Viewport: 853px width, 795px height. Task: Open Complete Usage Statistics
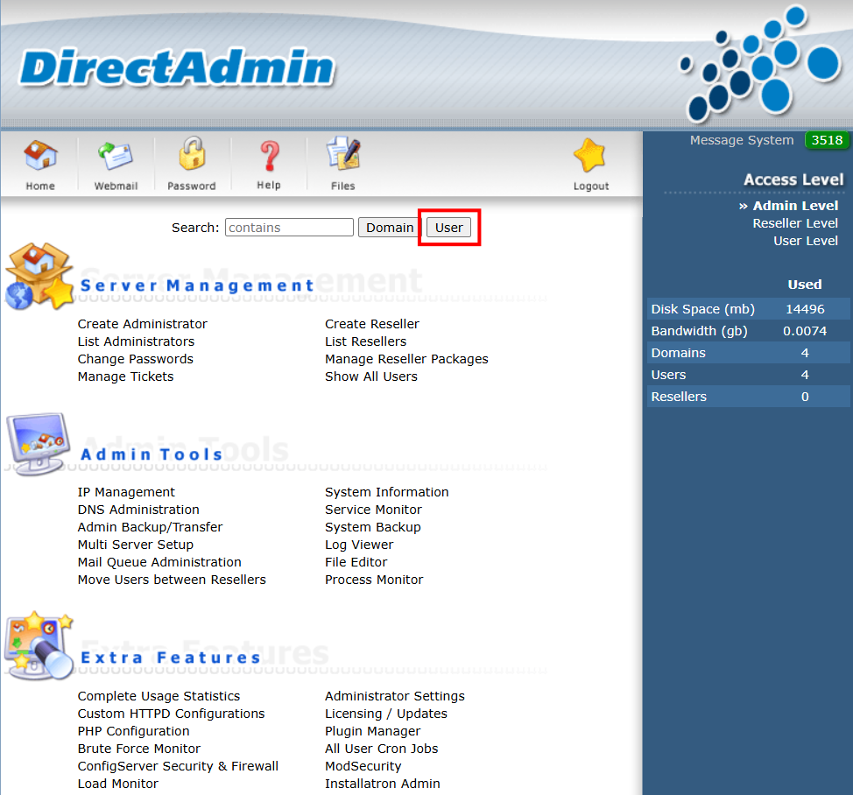click(159, 696)
